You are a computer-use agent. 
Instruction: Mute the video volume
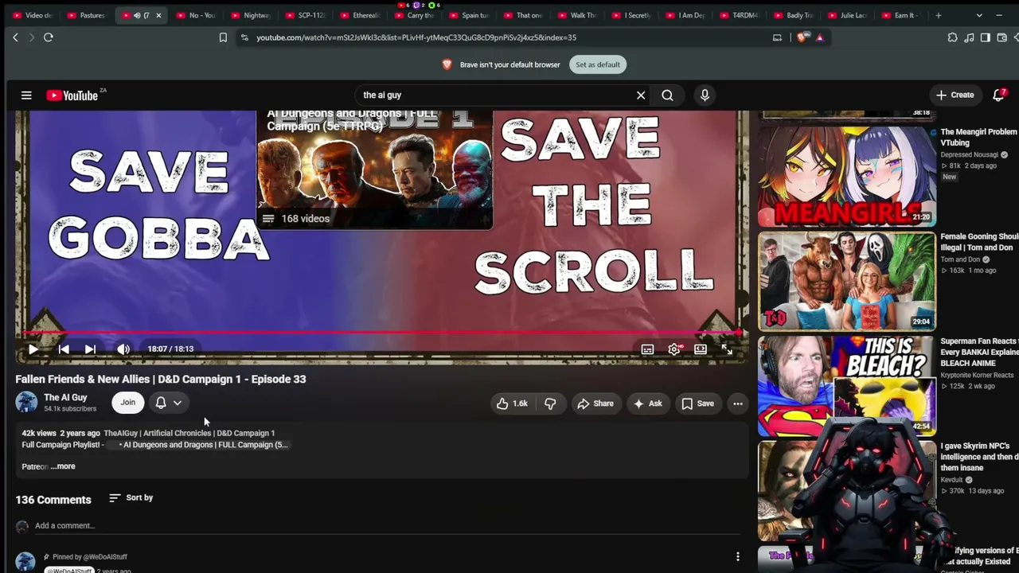click(123, 349)
